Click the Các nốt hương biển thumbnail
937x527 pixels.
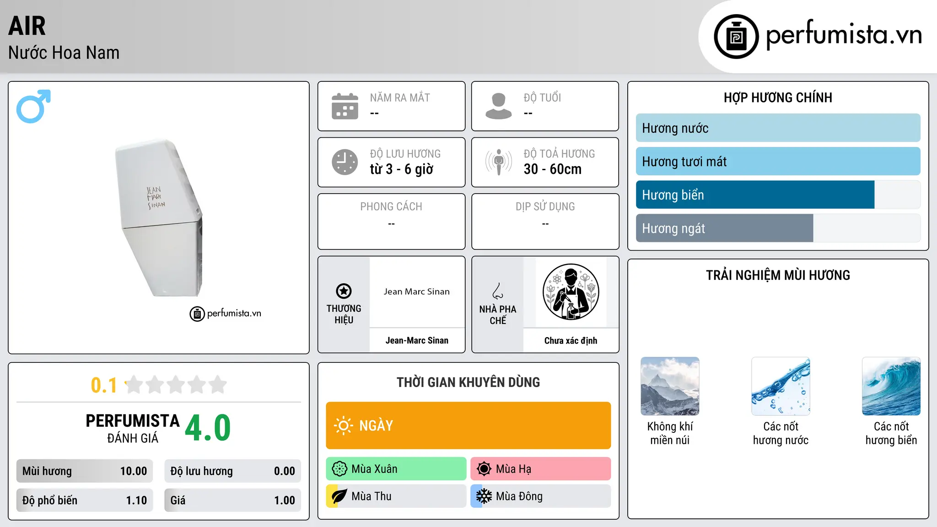point(891,386)
